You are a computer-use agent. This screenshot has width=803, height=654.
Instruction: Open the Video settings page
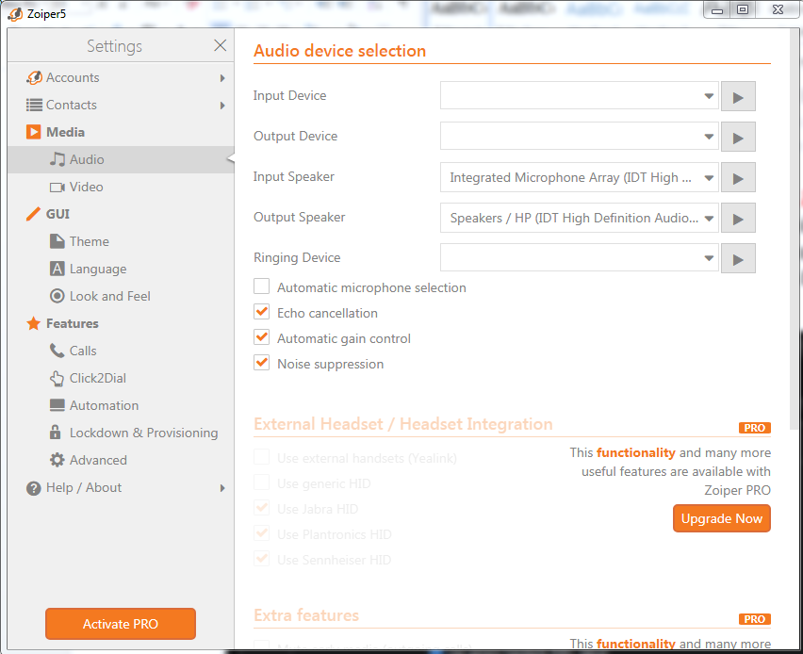tap(121, 187)
